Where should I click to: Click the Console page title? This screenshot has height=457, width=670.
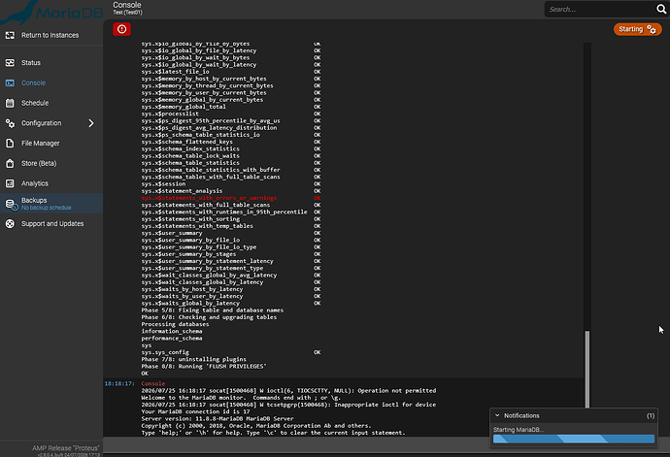[127, 5]
